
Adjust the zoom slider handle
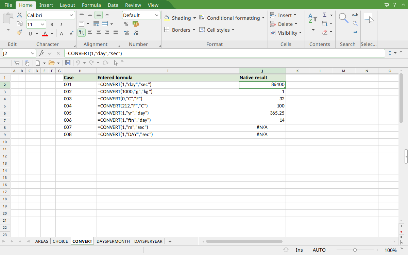pos(355,250)
